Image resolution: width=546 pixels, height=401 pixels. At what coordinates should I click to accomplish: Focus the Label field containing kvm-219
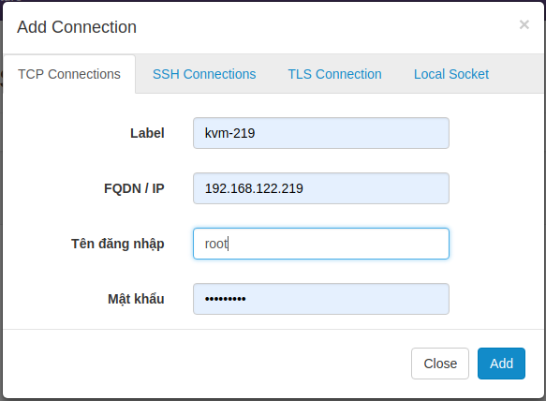[x=321, y=133]
